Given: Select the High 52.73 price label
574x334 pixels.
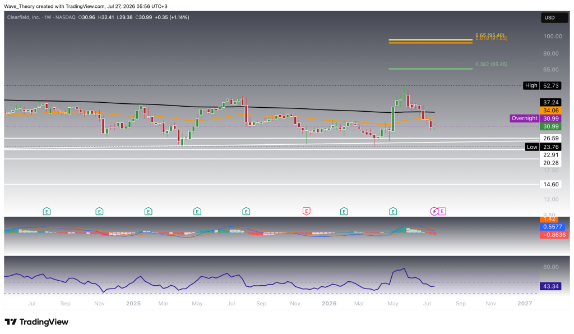Looking at the screenshot, I should (542, 85).
